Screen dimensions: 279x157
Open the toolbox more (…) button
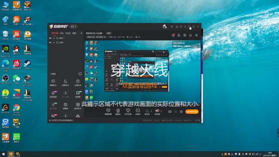pos(80,74)
